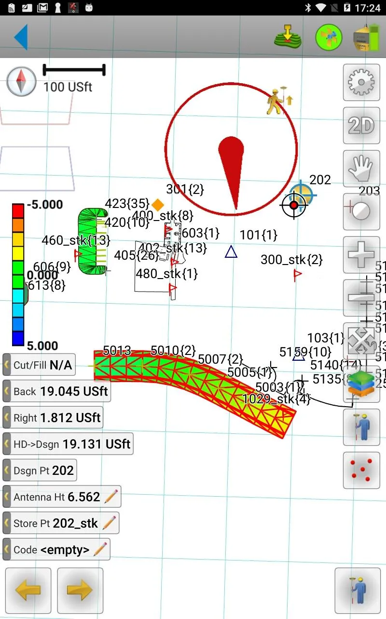Select point label 5159{10}
Screen dimensions: 386x619
pyautogui.click(x=305, y=352)
